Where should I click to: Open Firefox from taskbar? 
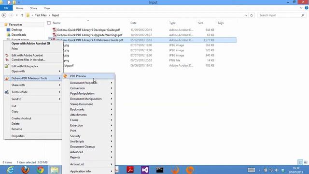coord(26,170)
